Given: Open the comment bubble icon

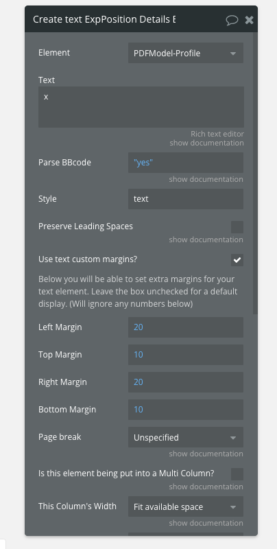Looking at the screenshot, I should [232, 20].
